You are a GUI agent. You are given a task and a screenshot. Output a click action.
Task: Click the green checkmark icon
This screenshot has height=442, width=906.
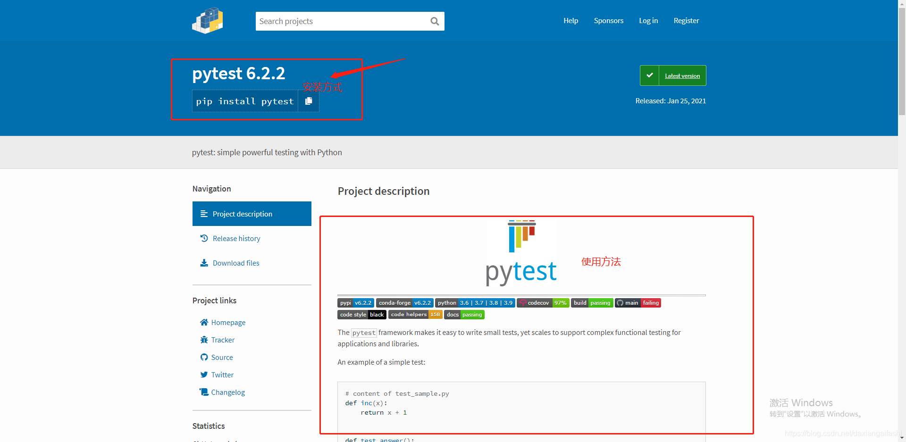tap(650, 75)
